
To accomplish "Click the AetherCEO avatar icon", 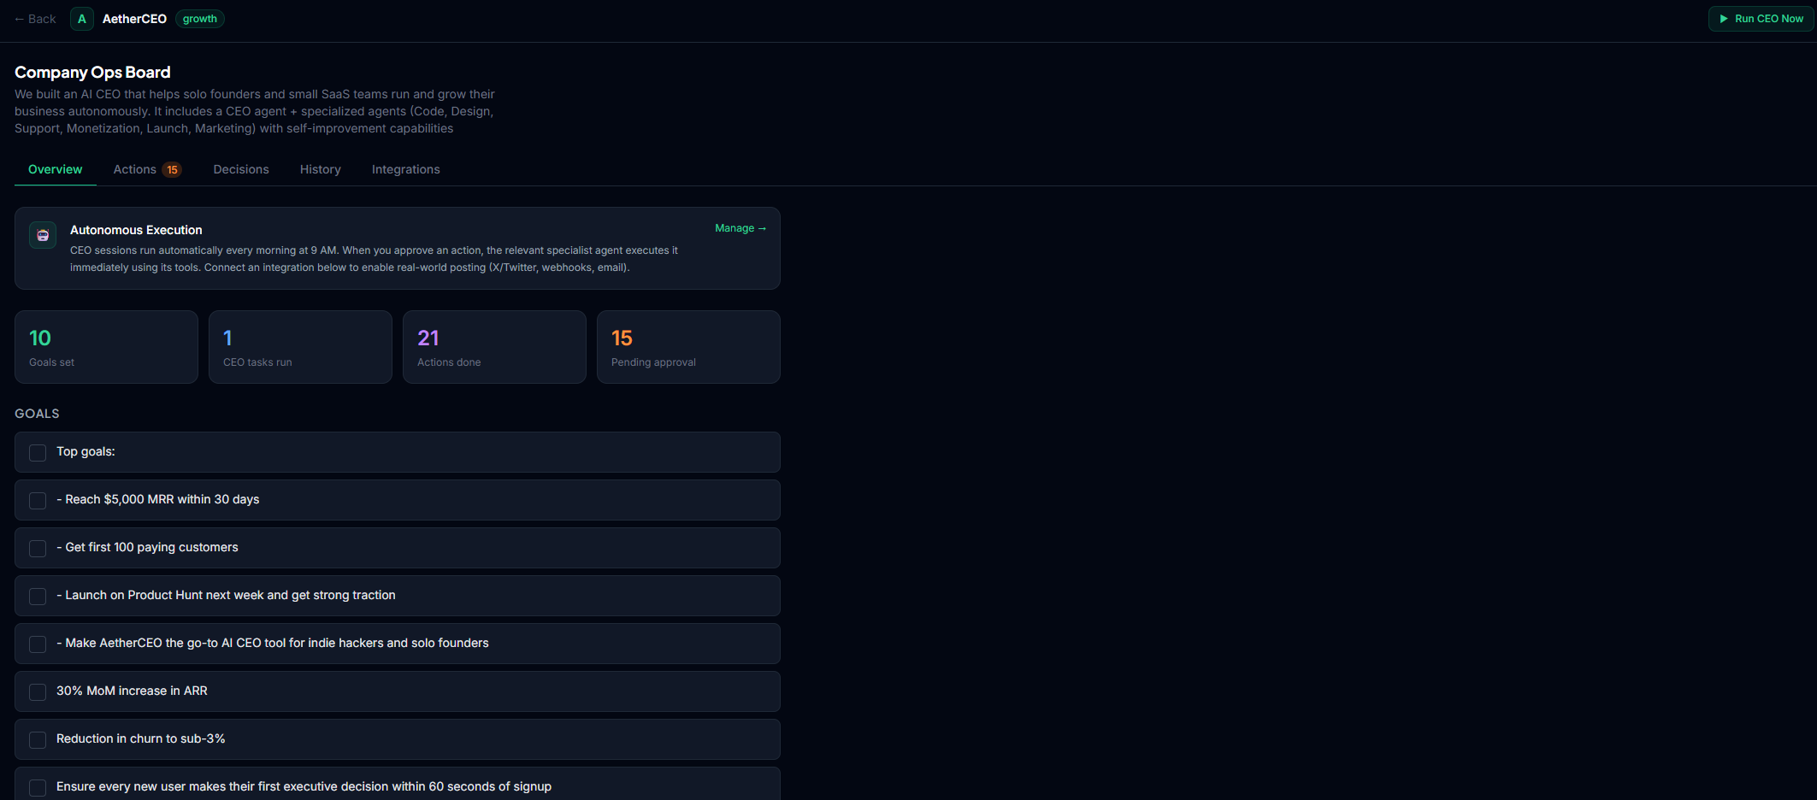I will 81,18.
